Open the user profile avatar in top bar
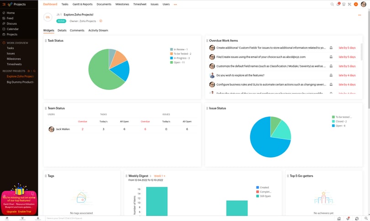This screenshot has height=221, width=370. [364, 4]
